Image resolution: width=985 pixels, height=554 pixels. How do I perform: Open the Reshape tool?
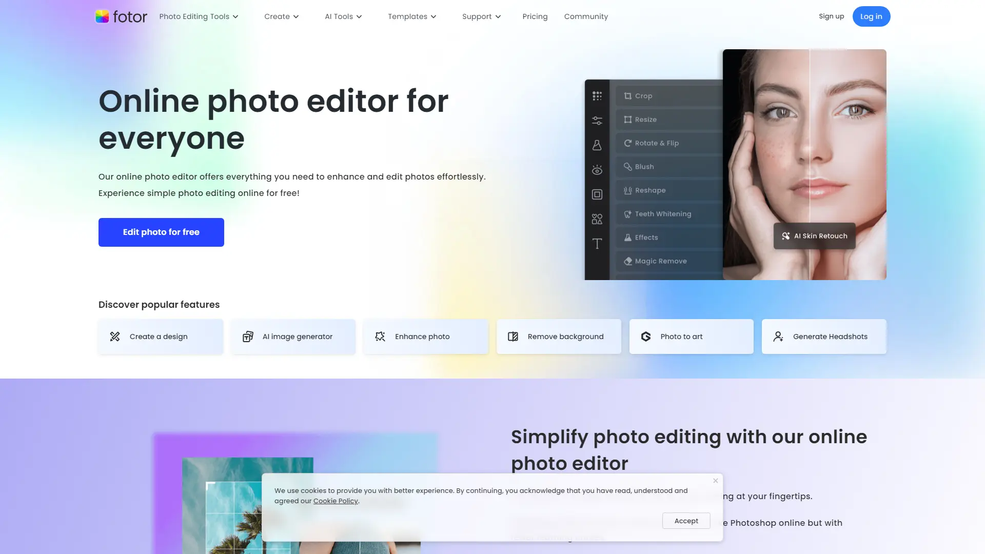point(651,190)
